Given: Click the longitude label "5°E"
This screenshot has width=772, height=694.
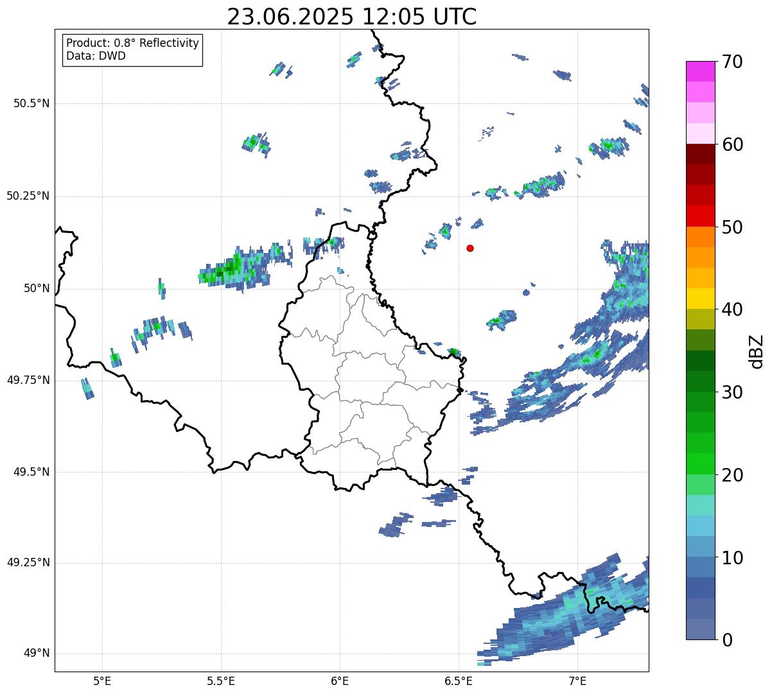Looking at the screenshot, I should (102, 681).
